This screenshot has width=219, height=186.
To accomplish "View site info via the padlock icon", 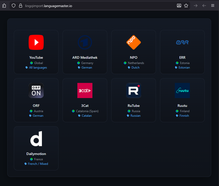I will pos(21,6).
